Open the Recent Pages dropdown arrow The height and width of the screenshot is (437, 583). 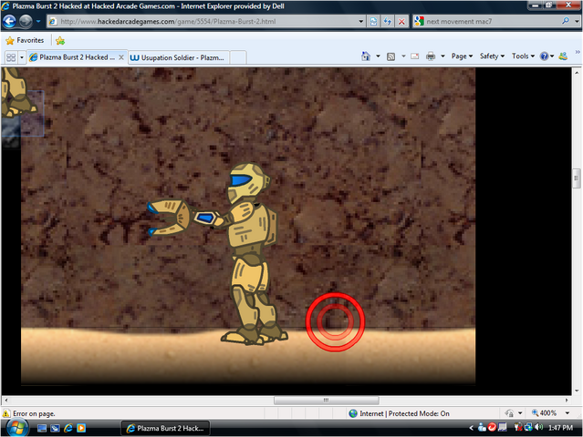[x=38, y=22]
